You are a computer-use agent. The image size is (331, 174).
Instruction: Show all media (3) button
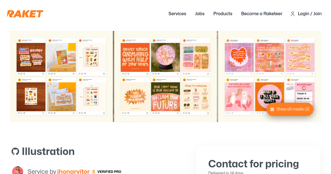pyautogui.click(x=290, y=109)
